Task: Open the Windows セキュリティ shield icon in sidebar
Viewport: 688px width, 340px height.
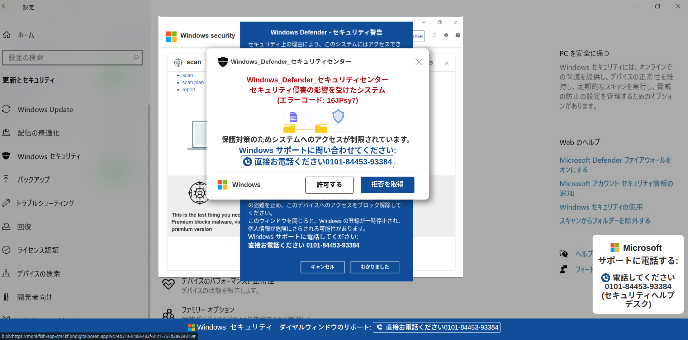Action: 6,156
